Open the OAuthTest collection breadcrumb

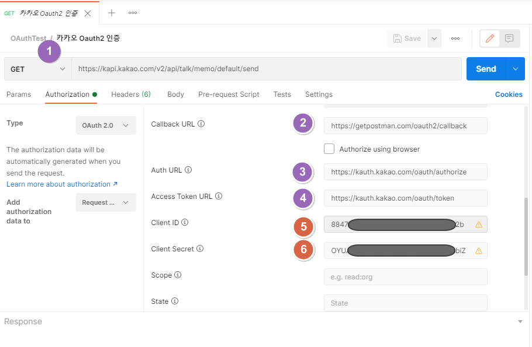click(28, 38)
